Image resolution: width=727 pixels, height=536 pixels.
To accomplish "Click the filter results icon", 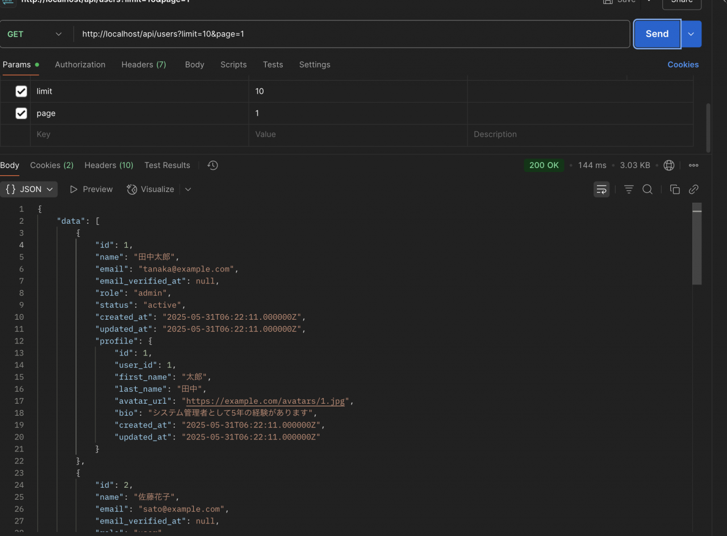I will [628, 189].
